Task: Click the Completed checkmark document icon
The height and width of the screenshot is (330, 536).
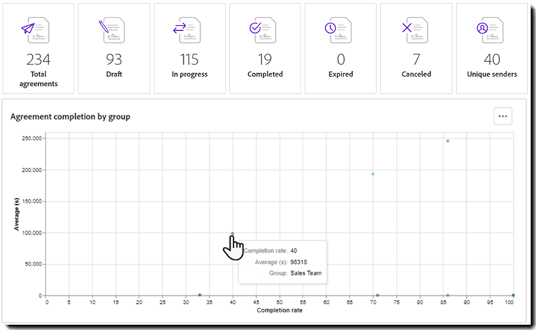Action: (265, 29)
